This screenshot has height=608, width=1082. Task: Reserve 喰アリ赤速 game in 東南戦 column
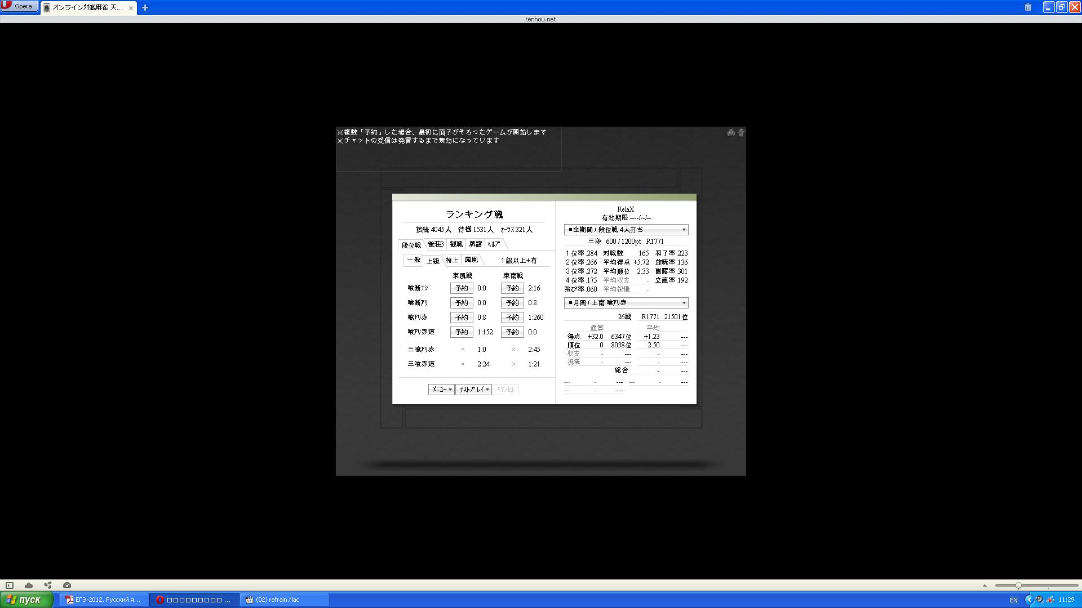coord(512,332)
